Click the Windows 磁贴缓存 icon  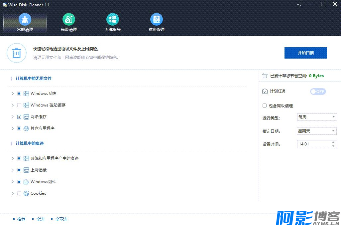(x=26, y=105)
